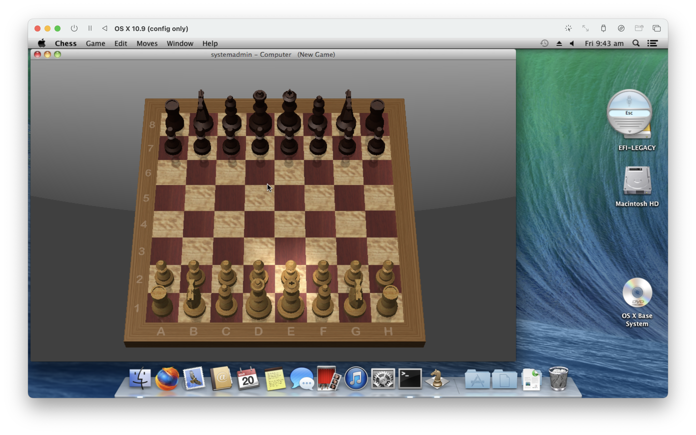Image resolution: width=696 pixels, height=435 pixels.
Task: Select the white pawn on E2
Action: [x=290, y=272]
